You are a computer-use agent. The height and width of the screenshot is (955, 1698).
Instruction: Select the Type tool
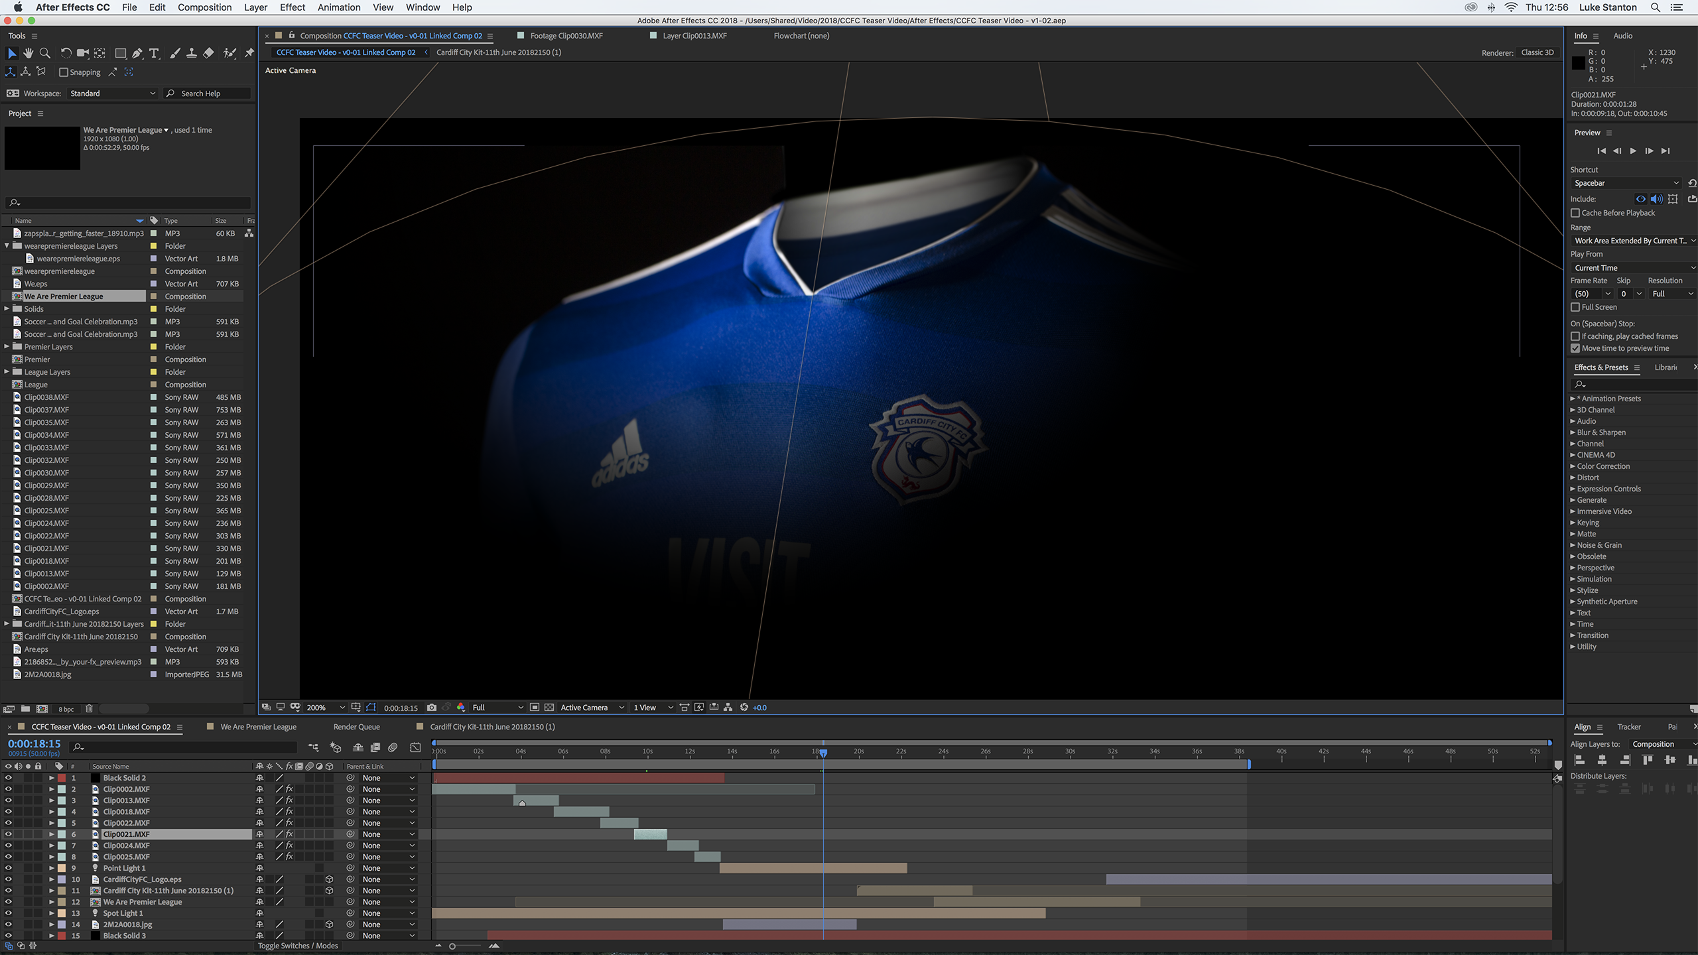click(x=155, y=53)
